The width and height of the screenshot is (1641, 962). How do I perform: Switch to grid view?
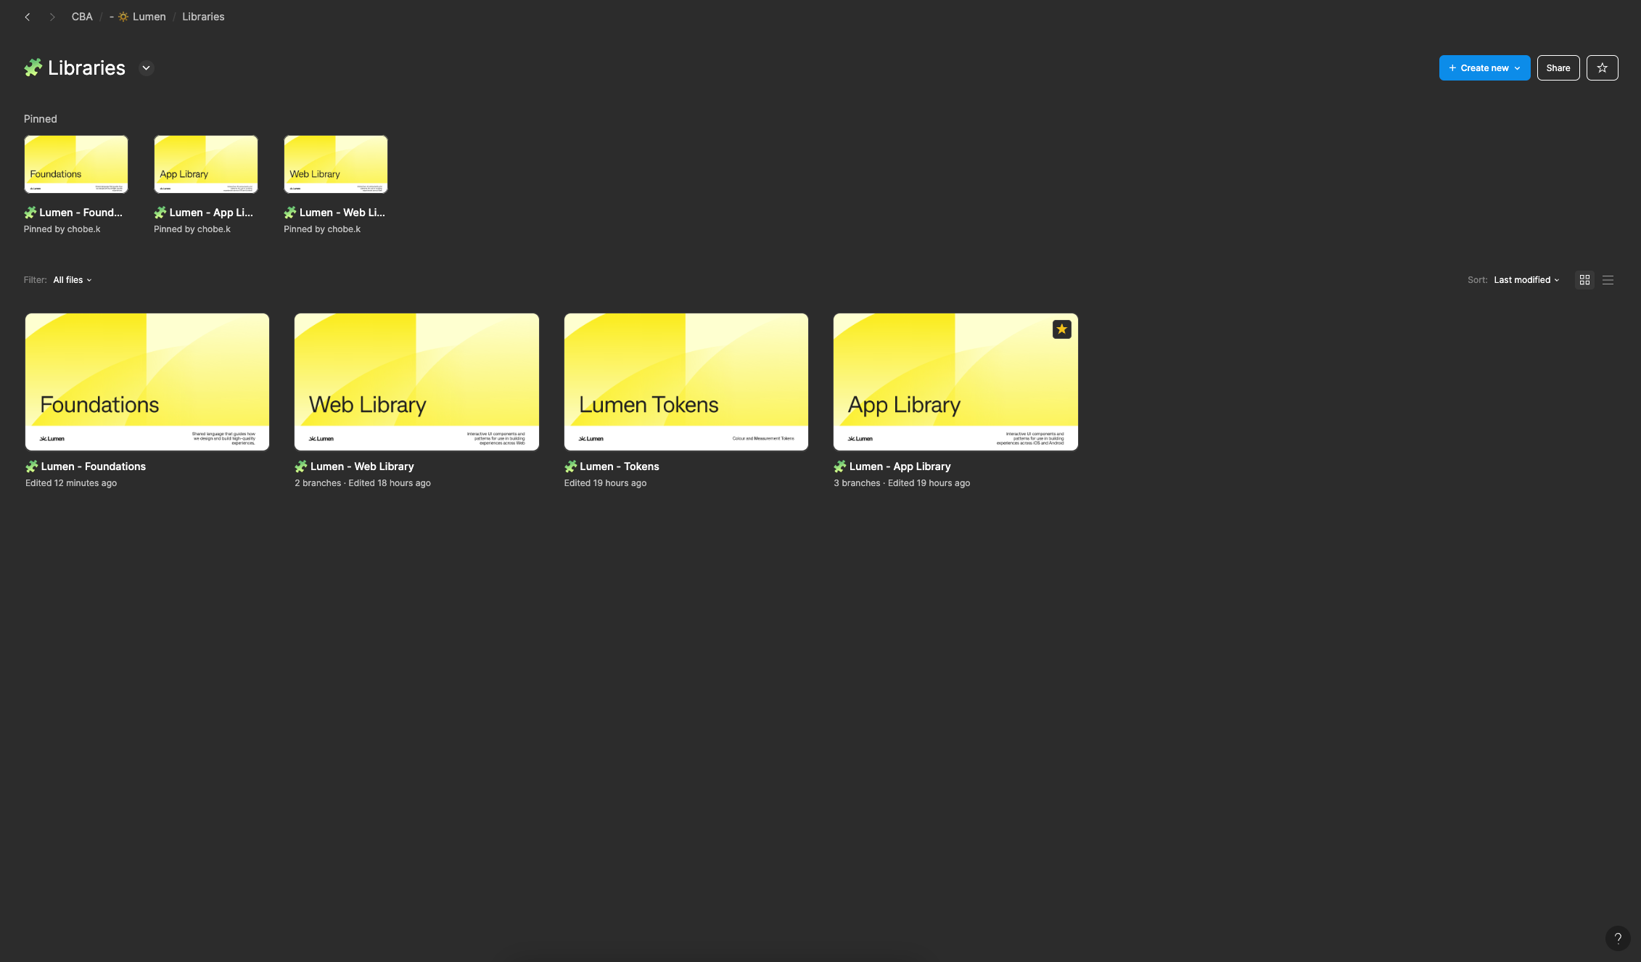[1584, 280]
